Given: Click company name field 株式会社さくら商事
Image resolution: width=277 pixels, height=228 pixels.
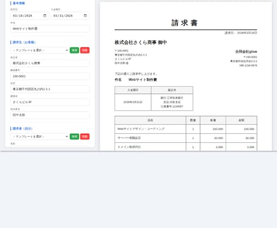Looking at the screenshot, I should [x=50, y=63].
